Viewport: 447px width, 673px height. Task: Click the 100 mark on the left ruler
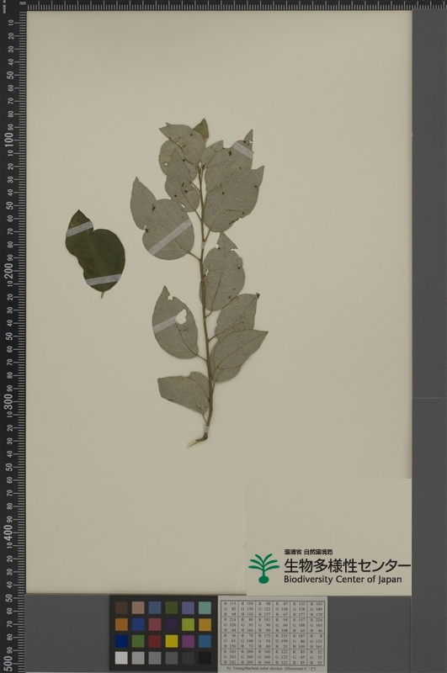click(x=8, y=140)
